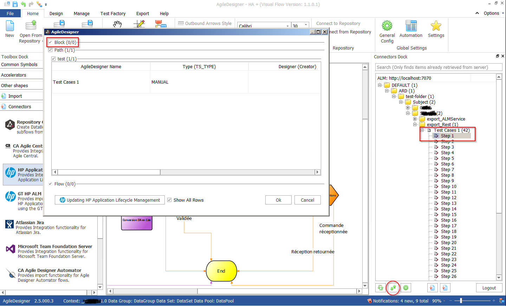Click the Ok button in the AgileDesigner dialog
This screenshot has height=306, width=506.
[278, 200]
